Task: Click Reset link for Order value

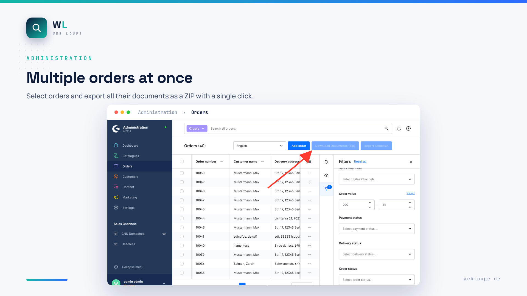Action: [410, 193]
